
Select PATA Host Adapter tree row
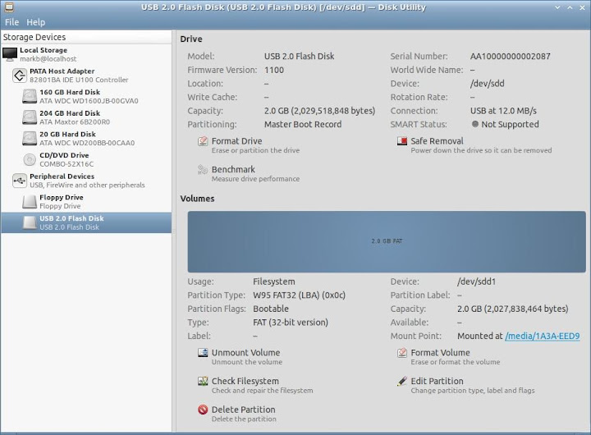tap(86, 76)
